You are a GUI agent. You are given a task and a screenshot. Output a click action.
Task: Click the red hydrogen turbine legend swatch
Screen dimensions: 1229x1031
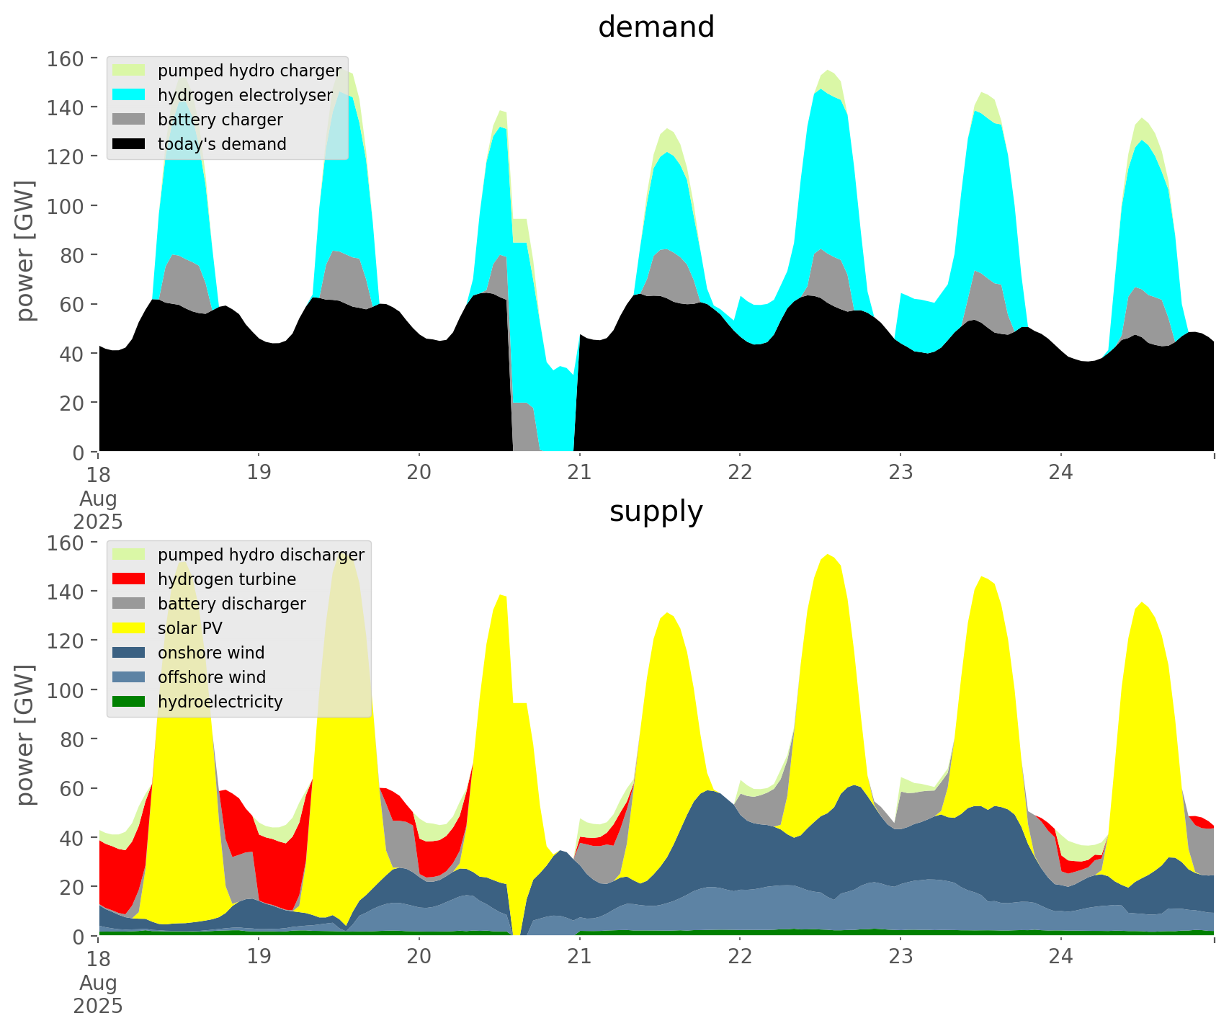pyautogui.click(x=129, y=579)
